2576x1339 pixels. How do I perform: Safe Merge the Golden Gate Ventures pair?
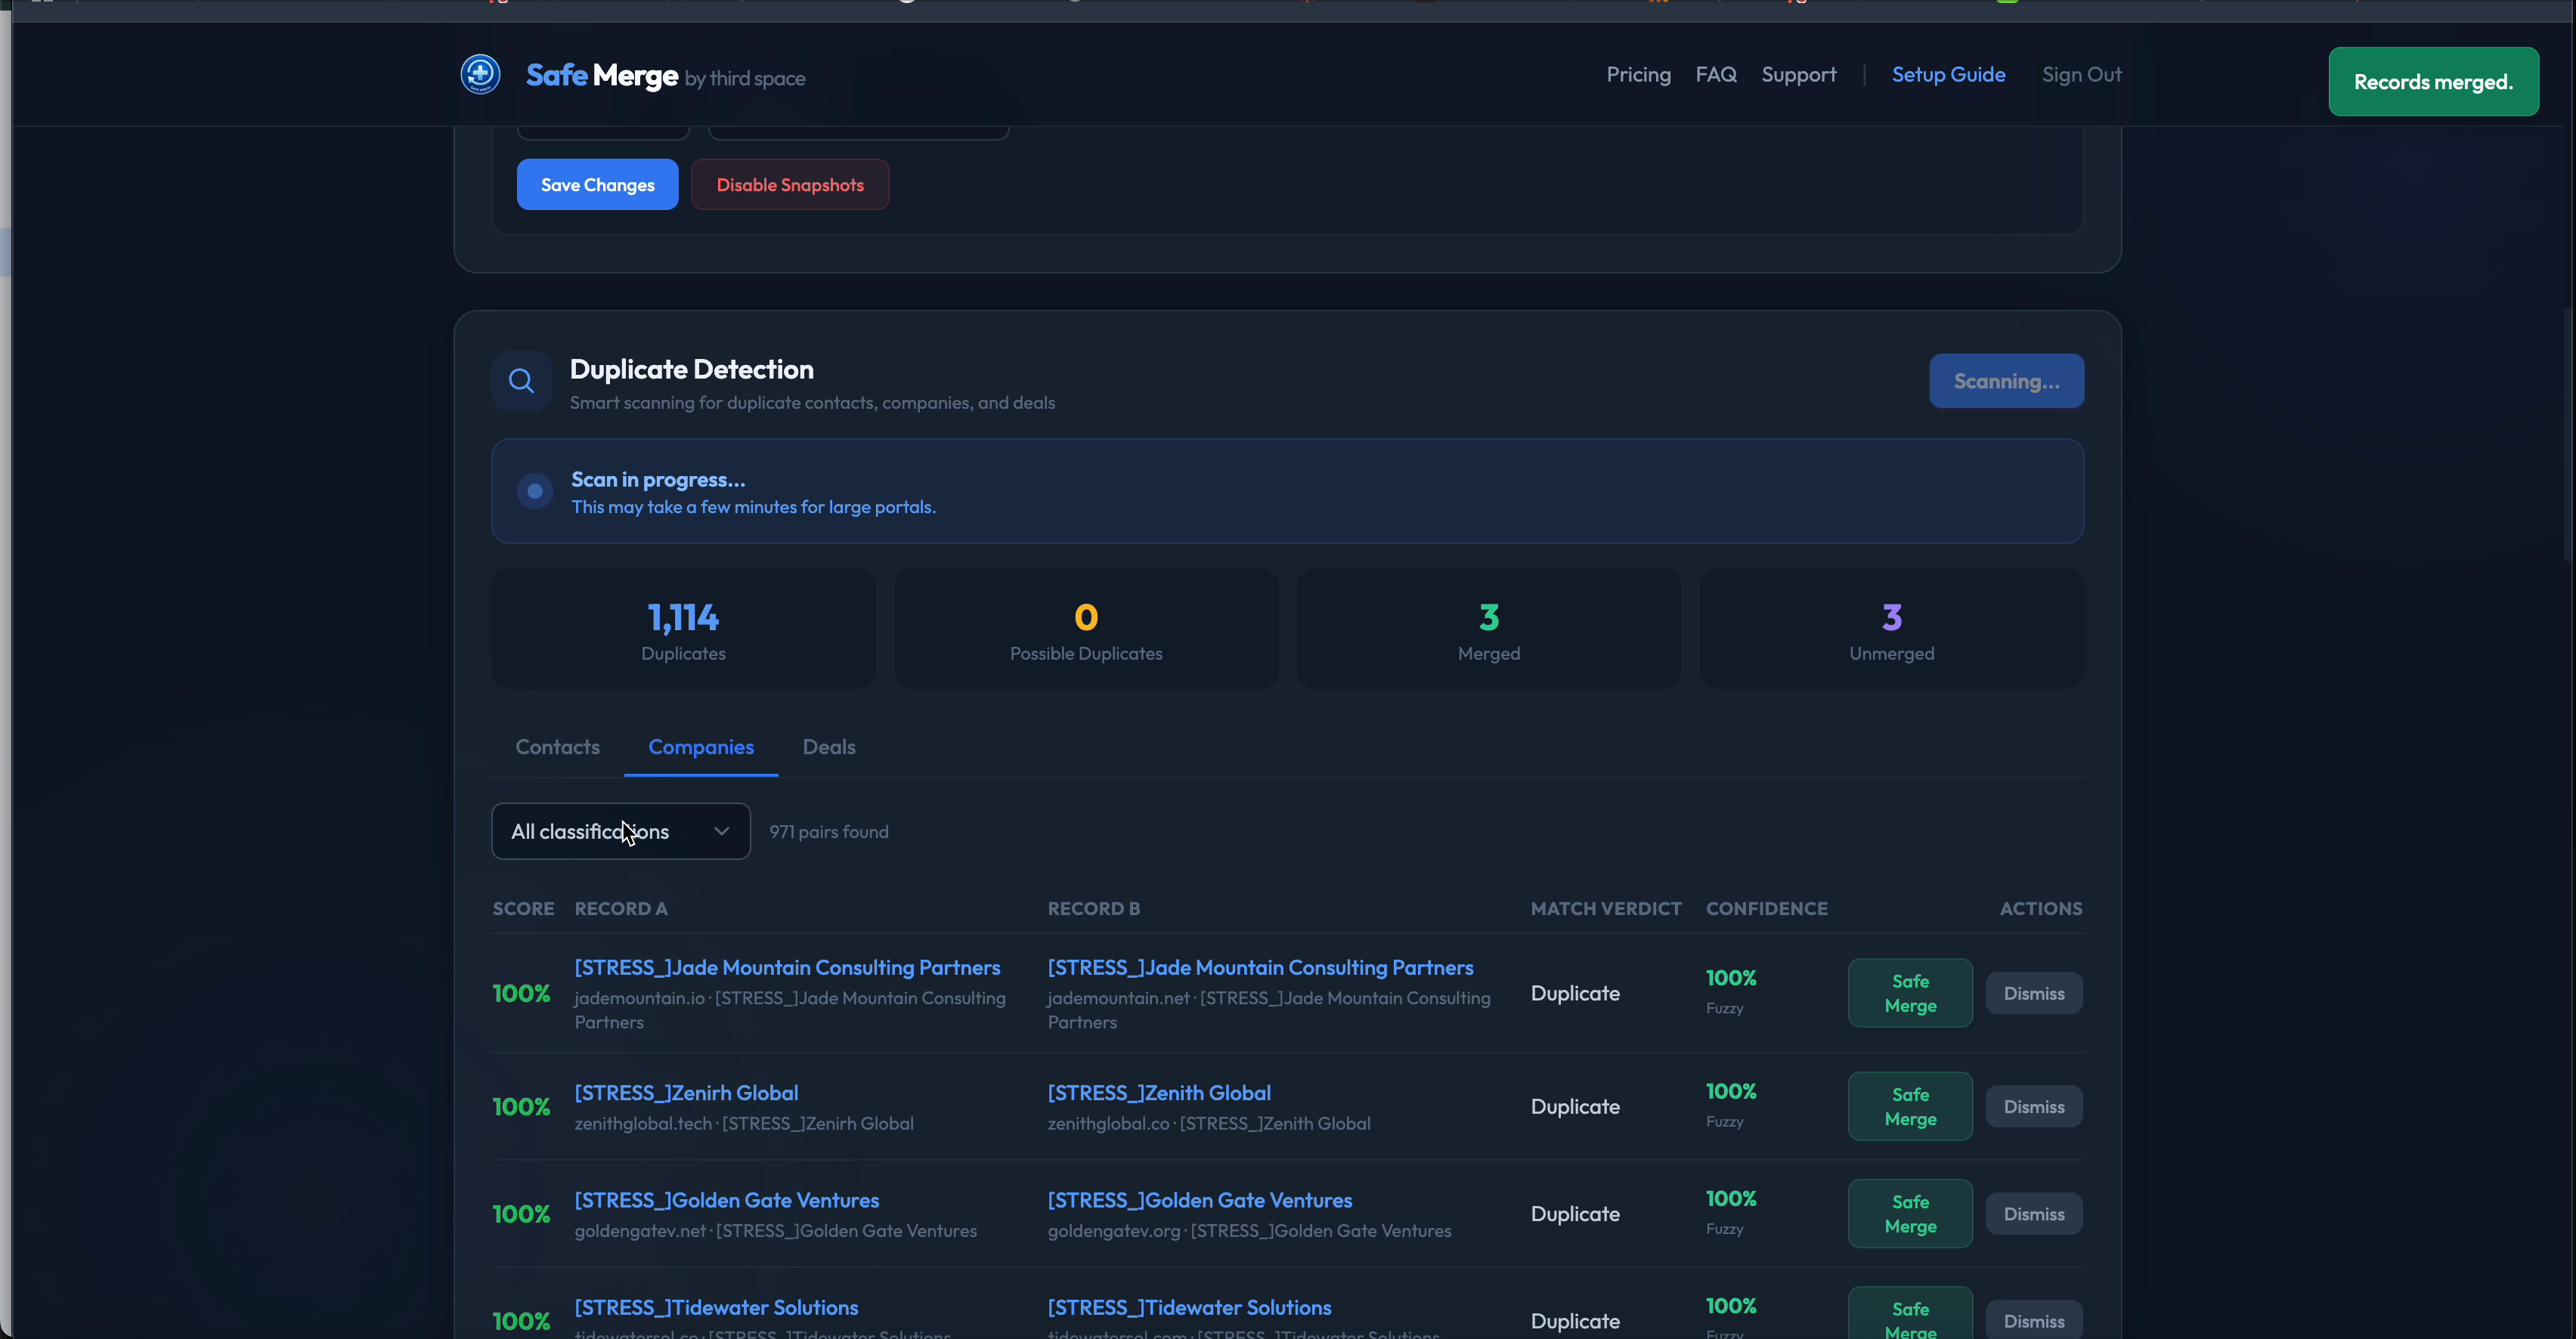tap(1910, 1213)
